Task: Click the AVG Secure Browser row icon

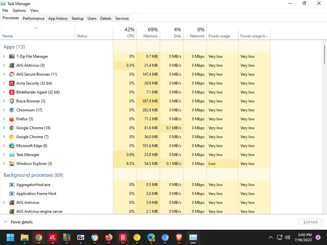Action: tap(12, 74)
